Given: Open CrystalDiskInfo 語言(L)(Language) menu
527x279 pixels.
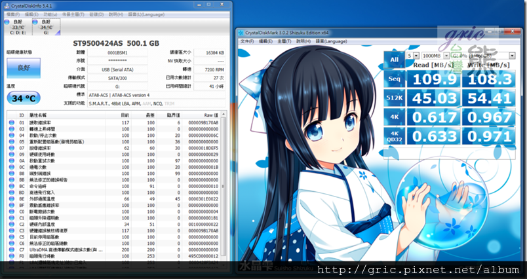Looking at the screenshot, I should click(146, 14).
